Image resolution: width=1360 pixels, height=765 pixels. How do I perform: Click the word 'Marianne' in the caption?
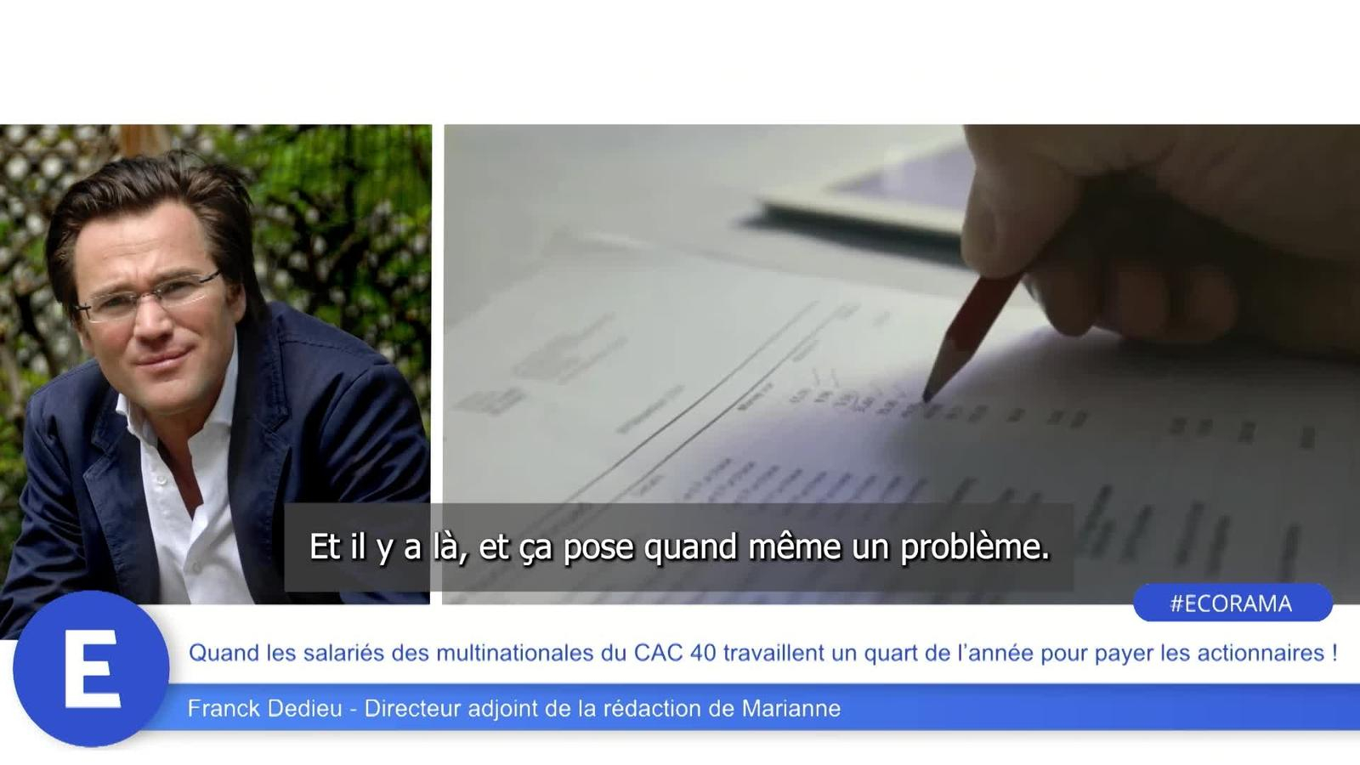[791, 708]
